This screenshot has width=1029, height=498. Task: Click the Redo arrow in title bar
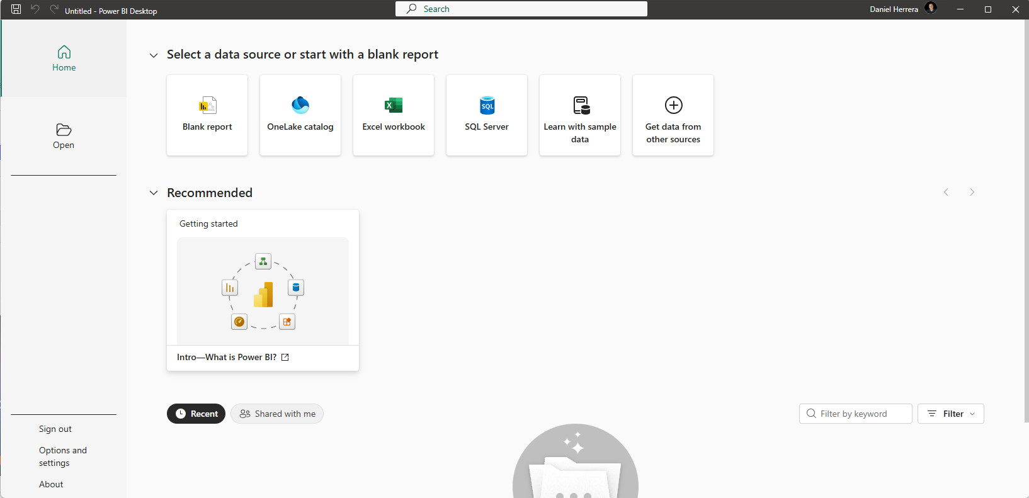(x=54, y=9)
